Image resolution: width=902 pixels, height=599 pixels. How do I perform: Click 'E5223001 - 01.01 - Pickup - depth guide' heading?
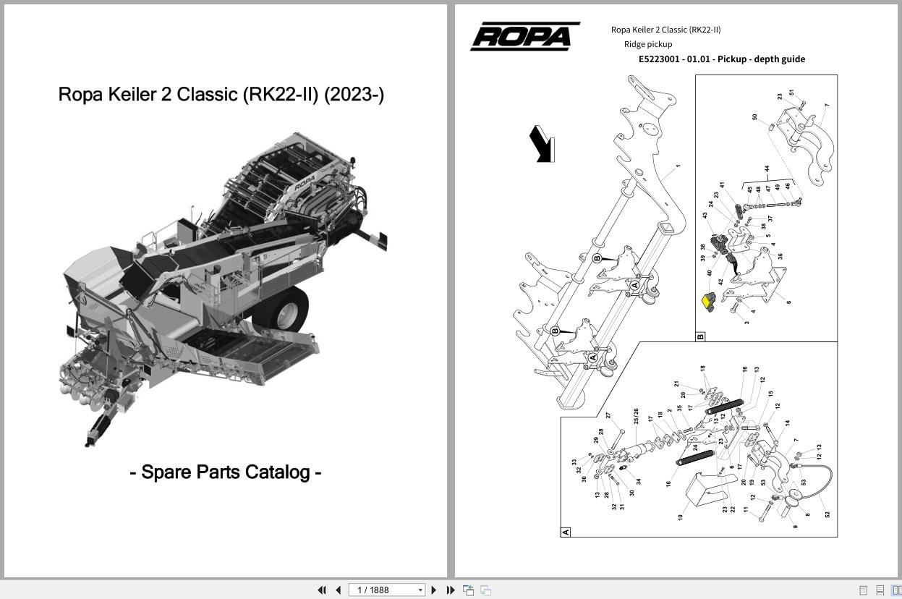point(722,59)
